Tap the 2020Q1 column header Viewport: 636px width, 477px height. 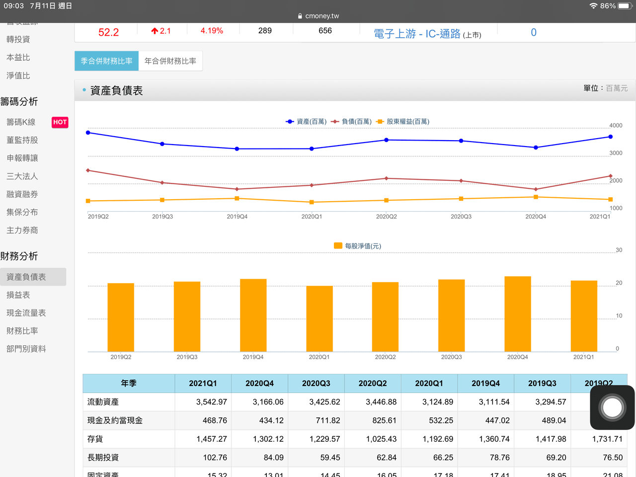[x=429, y=383]
